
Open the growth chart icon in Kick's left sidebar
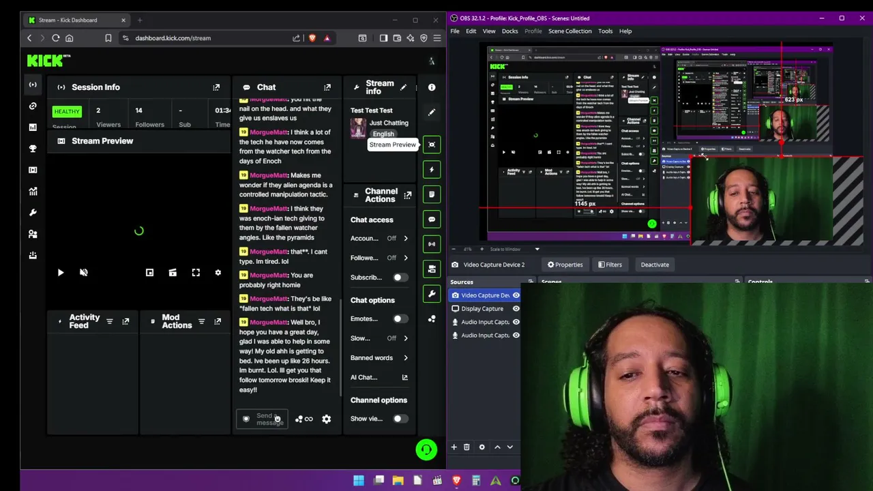(x=33, y=192)
